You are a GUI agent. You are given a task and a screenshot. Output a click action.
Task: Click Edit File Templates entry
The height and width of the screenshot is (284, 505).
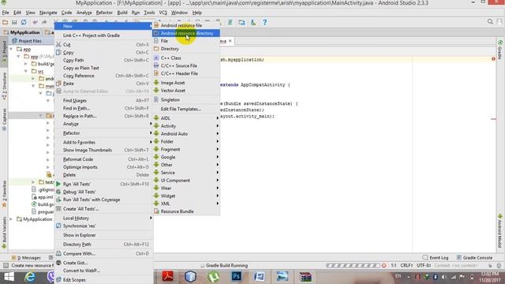(186, 109)
